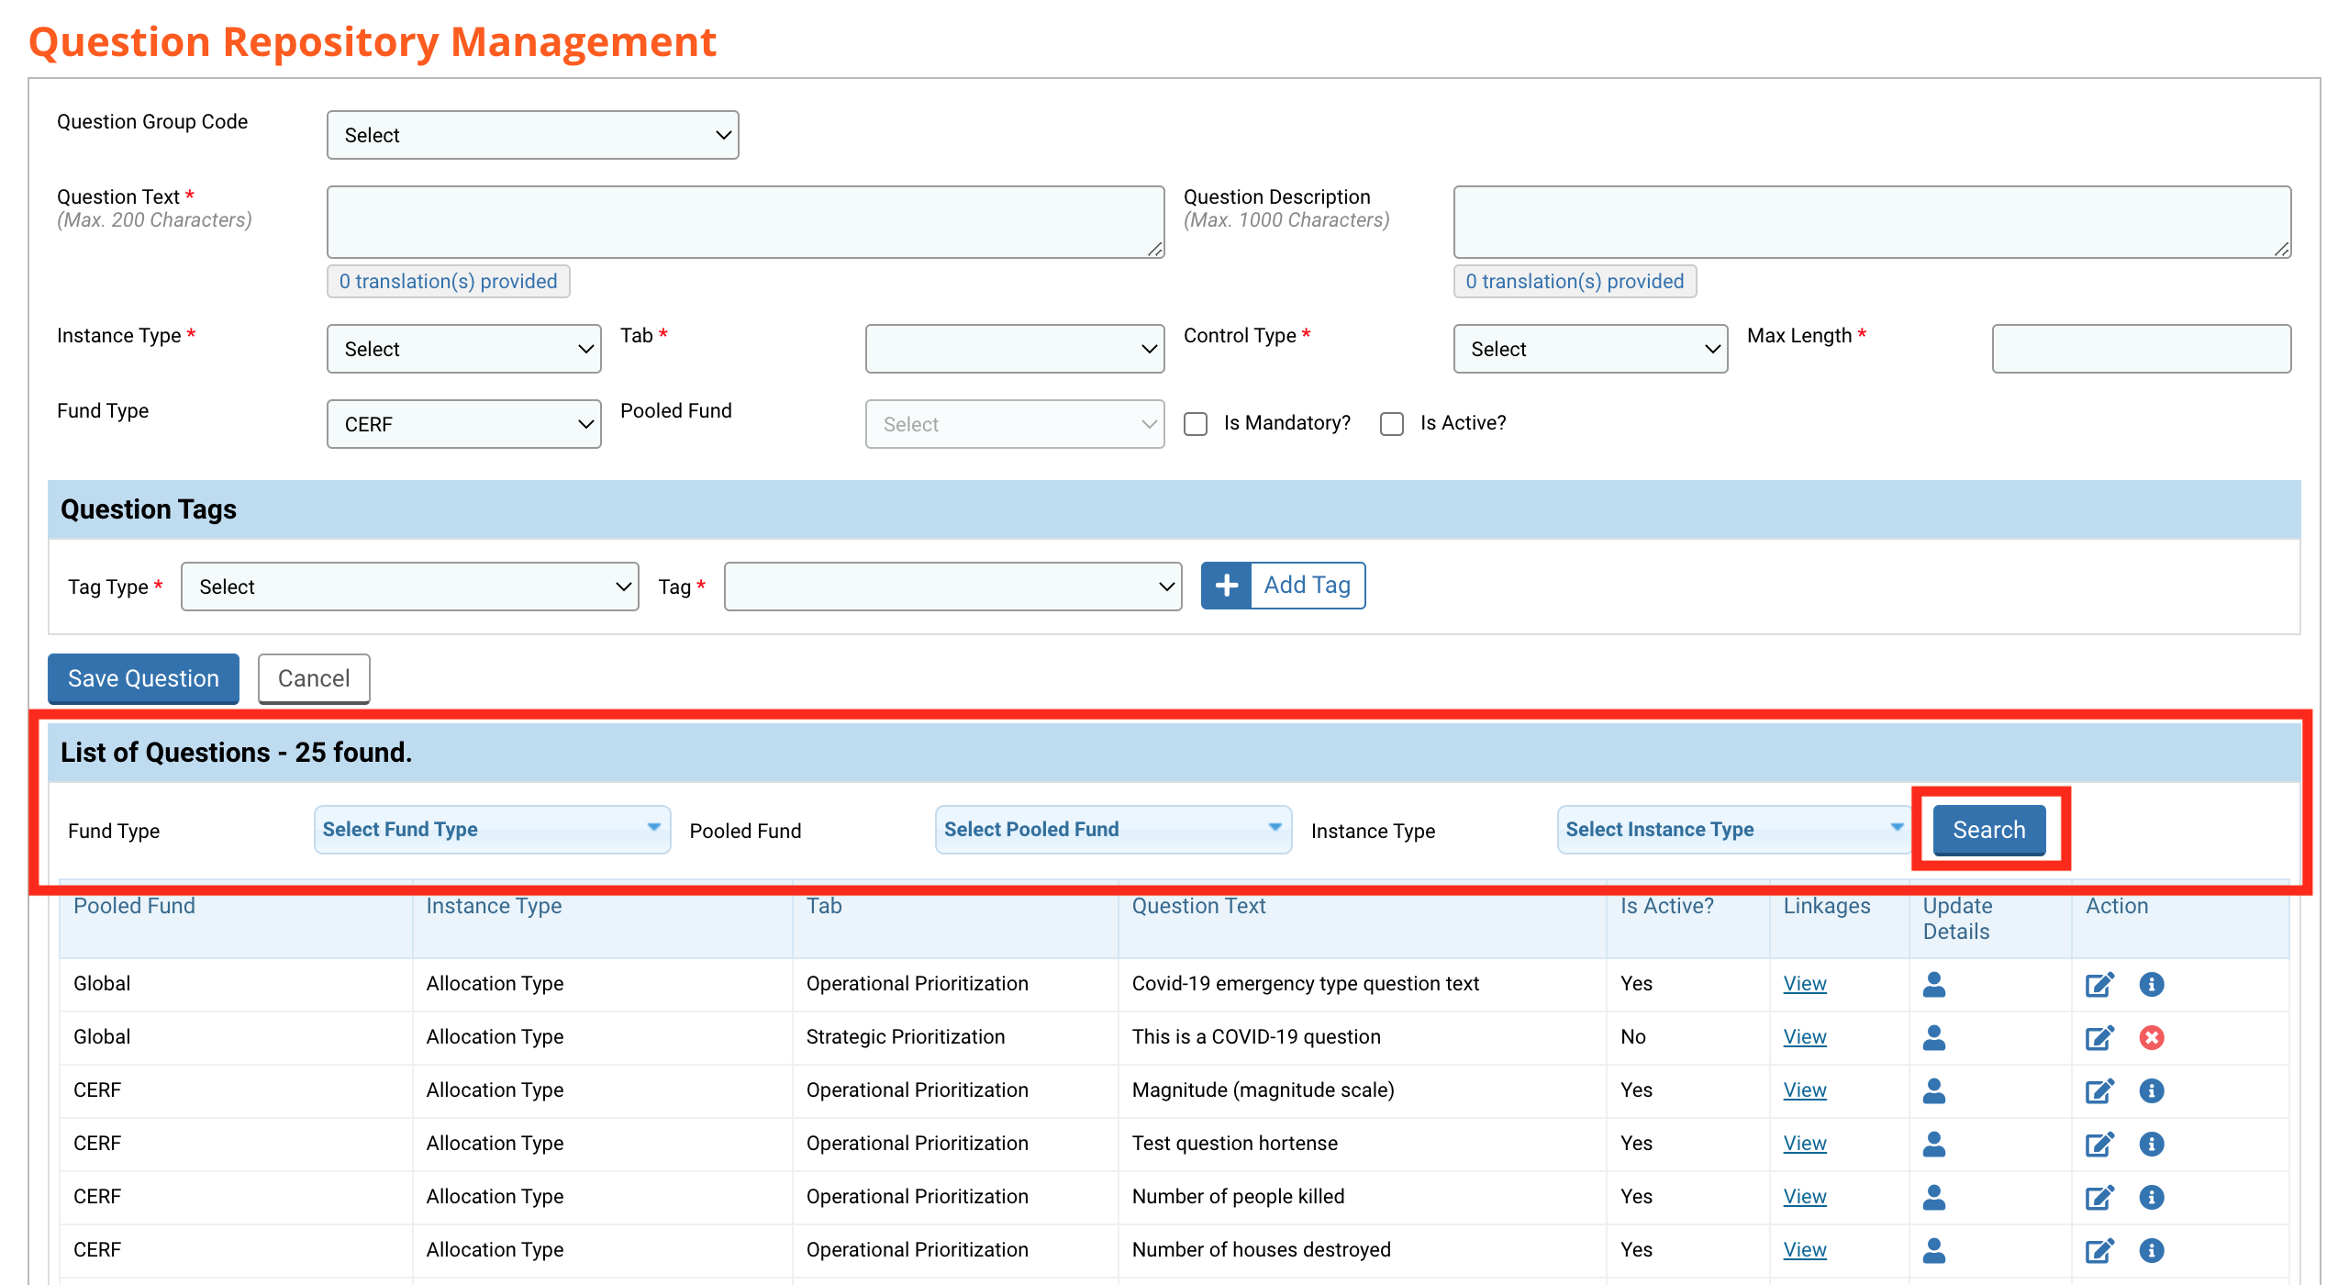Sort by Question Text column header
This screenshot has width=2349, height=1285.
(1198, 906)
